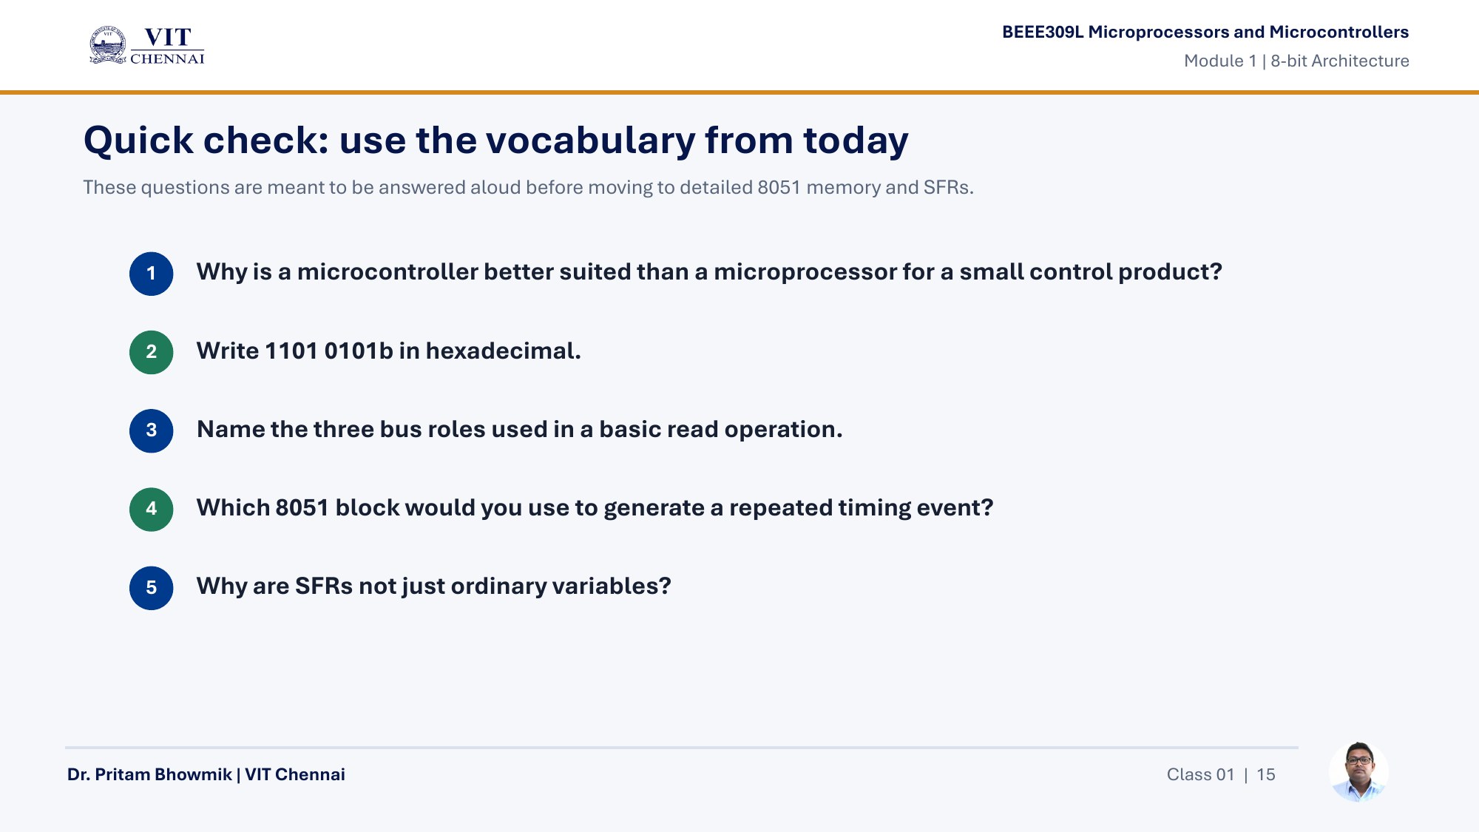Select the number 1 question badge
The height and width of the screenshot is (832, 1479).
point(152,274)
